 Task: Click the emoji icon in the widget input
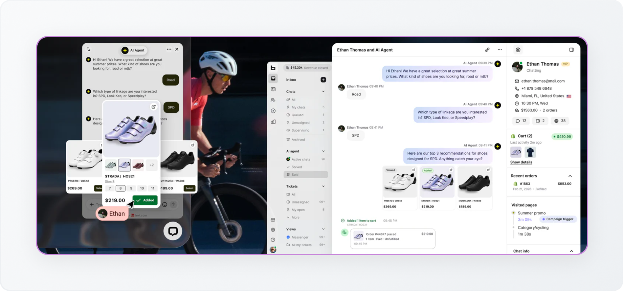pos(165,205)
